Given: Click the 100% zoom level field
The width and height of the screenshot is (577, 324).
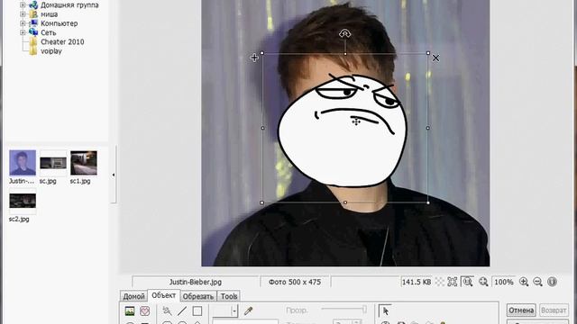Looking at the screenshot, I should tap(503, 282).
